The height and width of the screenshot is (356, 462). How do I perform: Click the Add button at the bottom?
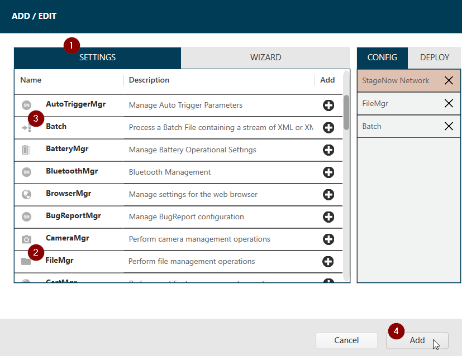(x=417, y=340)
